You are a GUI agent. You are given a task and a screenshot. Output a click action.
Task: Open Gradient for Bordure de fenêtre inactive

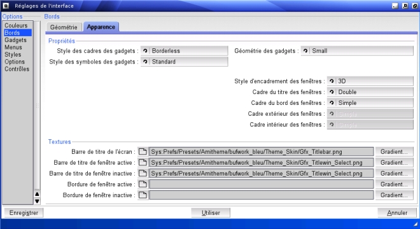tap(394, 195)
